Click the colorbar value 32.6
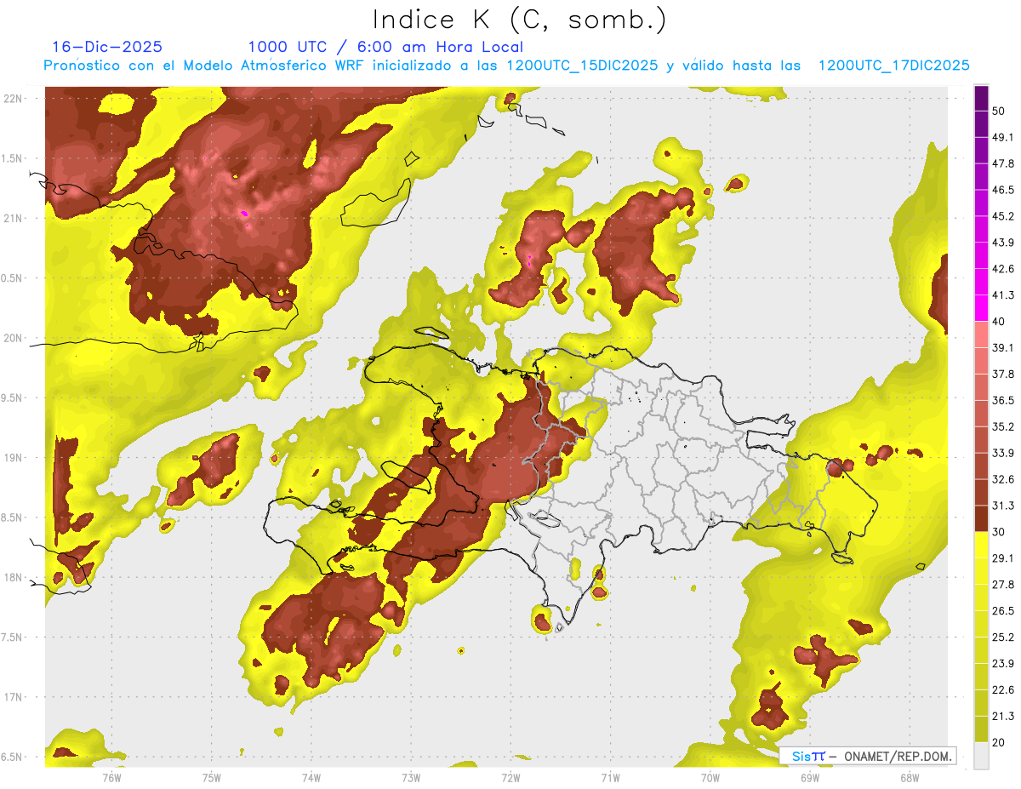 [1003, 479]
